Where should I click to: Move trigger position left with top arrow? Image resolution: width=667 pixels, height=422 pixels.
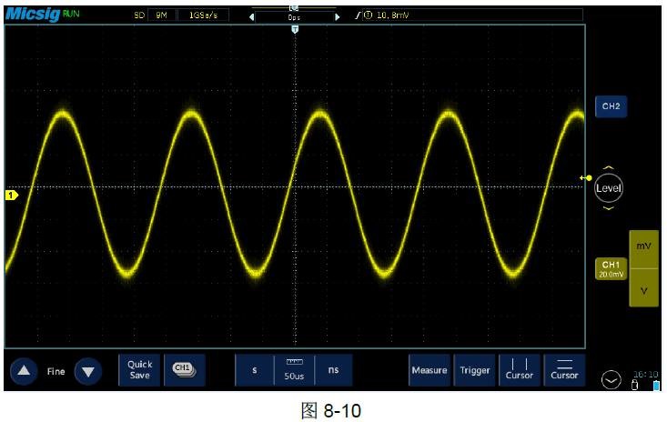[253, 16]
